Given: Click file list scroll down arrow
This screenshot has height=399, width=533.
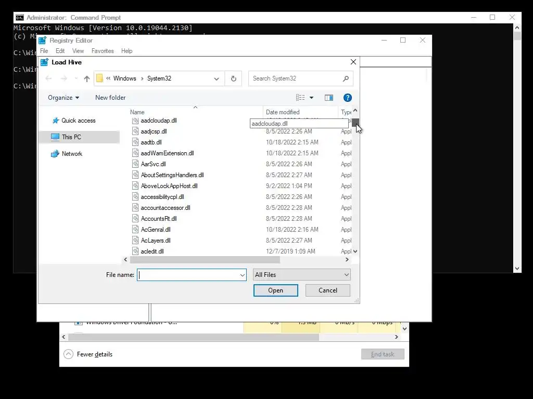Looking at the screenshot, I should click(355, 251).
